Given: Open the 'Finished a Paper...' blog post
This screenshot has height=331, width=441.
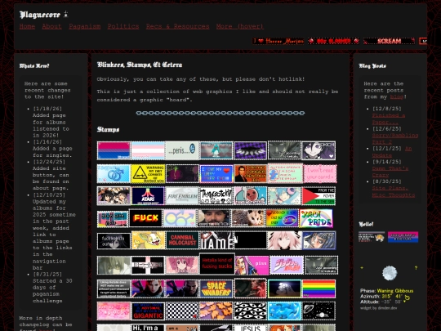Looking at the screenshot, I should click(x=389, y=119).
